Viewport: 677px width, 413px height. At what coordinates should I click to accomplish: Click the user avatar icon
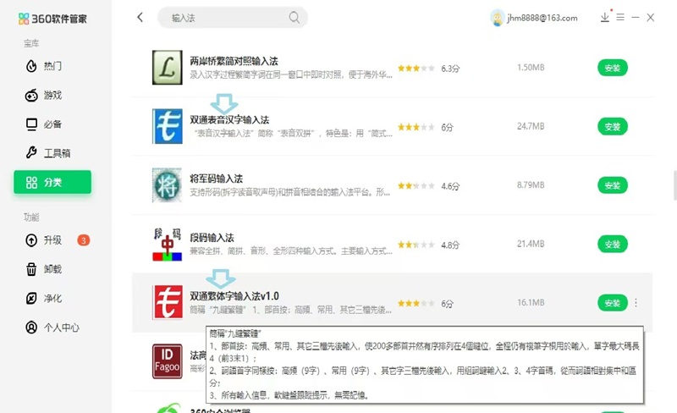point(498,18)
